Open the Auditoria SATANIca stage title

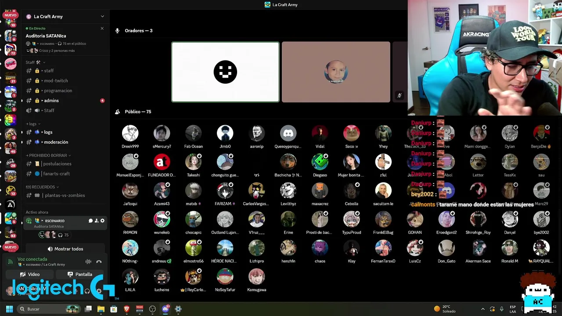click(x=46, y=36)
